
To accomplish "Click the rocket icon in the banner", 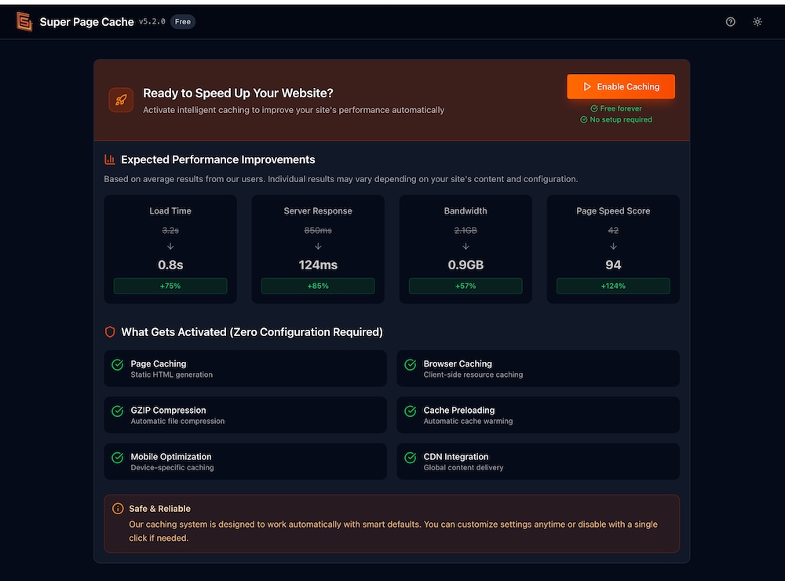I will point(121,100).
